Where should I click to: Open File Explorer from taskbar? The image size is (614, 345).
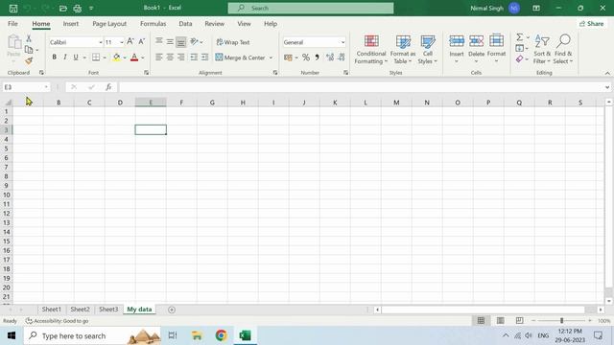click(197, 335)
